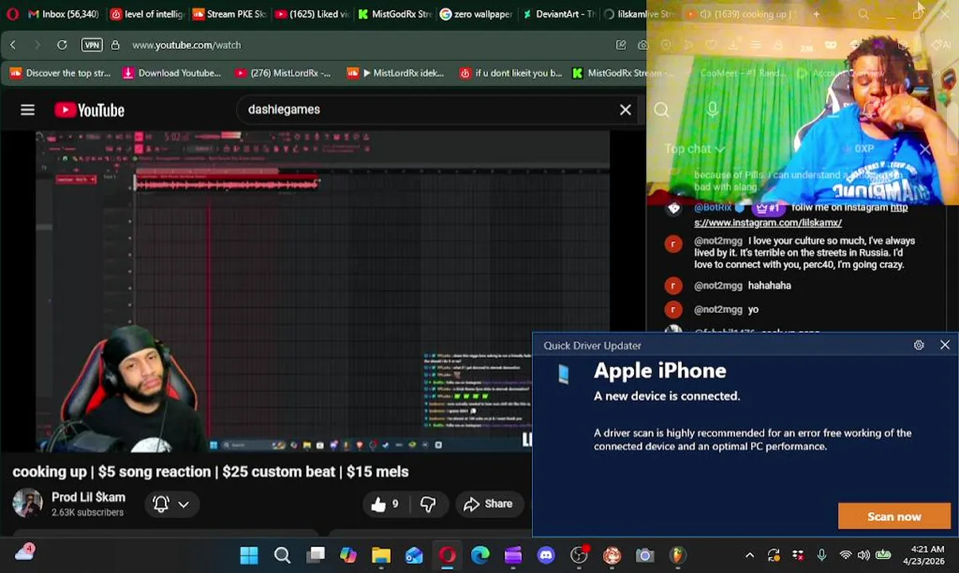Open the Camera app from the taskbar
This screenshot has height=573, width=959.
tap(644, 555)
